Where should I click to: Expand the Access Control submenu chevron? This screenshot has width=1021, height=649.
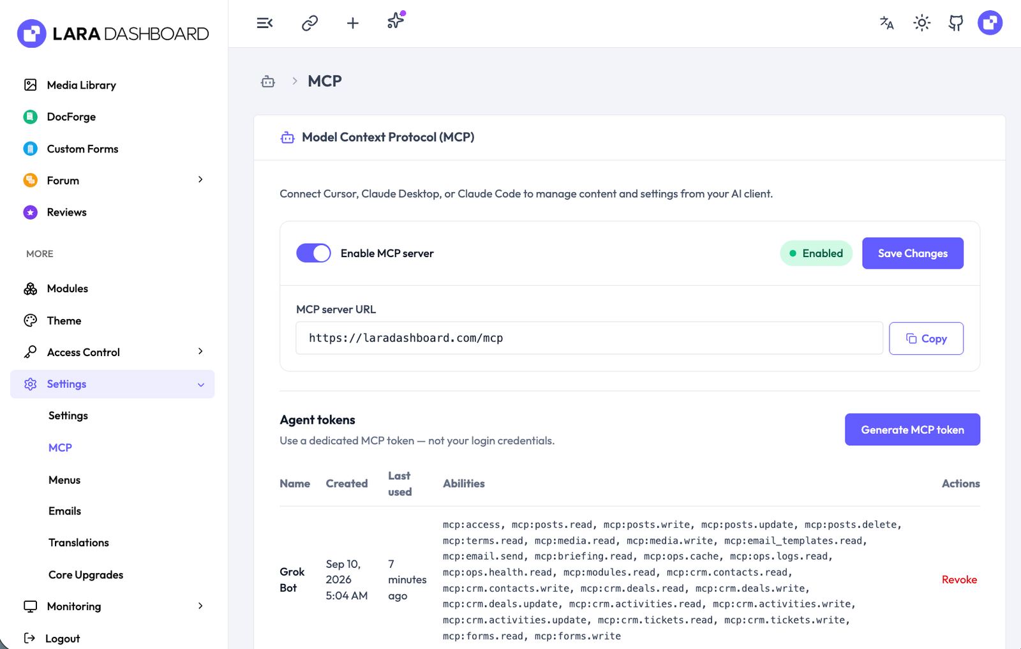200,352
